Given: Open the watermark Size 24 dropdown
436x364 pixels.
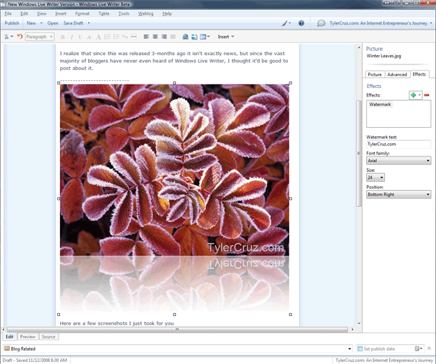Looking at the screenshot, I should pyautogui.click(x=375, y=177).
